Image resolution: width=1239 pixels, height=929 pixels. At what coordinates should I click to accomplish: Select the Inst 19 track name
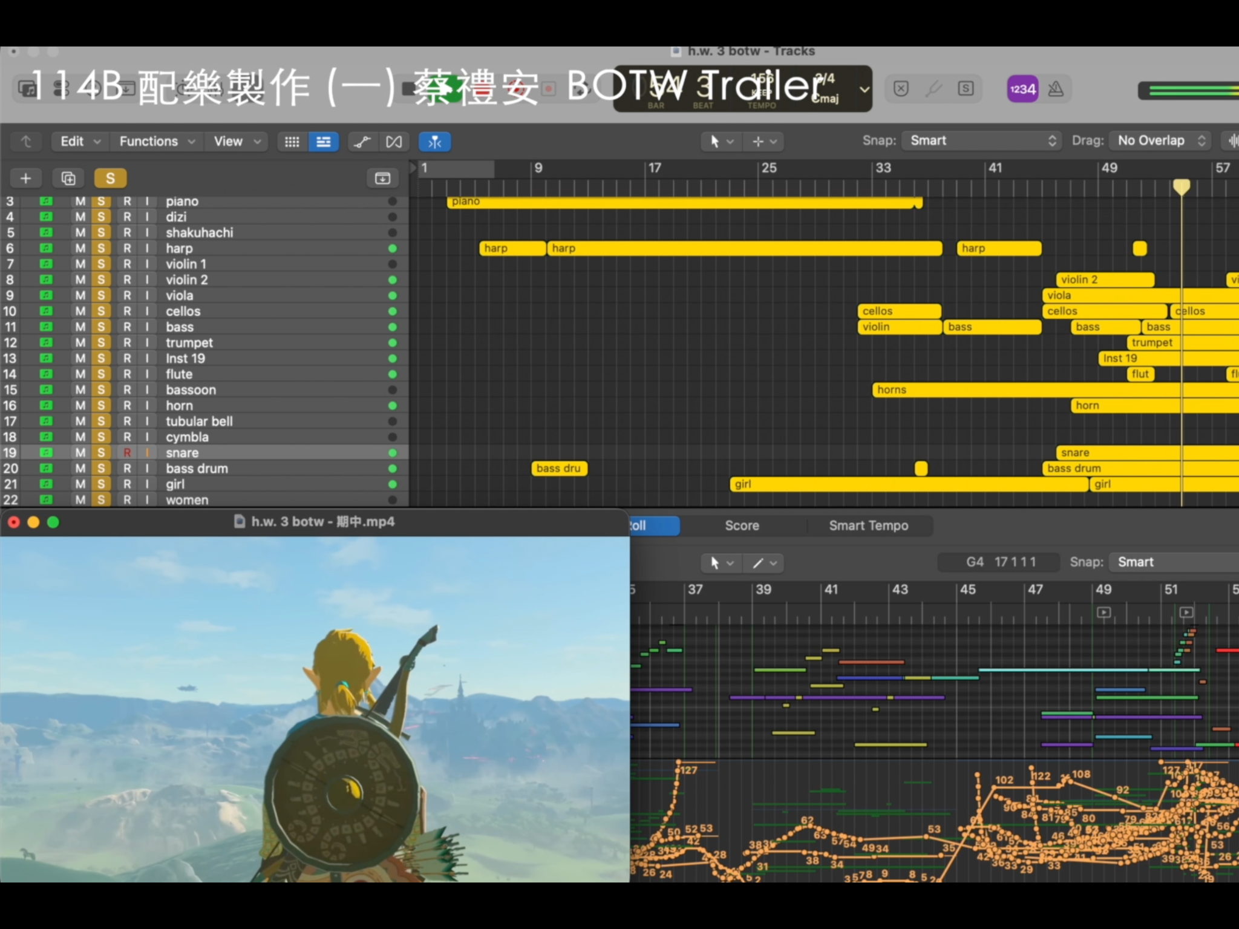coord(185,359)
